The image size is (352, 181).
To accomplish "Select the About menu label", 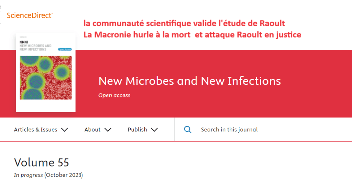I will [x=92, y=130].
